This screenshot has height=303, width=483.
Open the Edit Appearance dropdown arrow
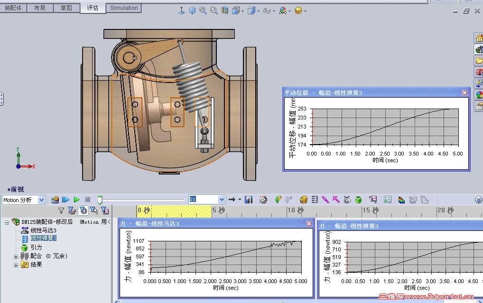(x=289, y=11)
